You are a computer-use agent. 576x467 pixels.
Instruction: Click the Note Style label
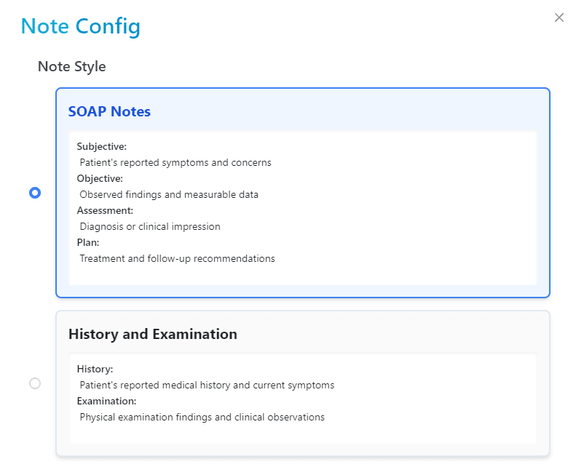(x=71, y=66)
